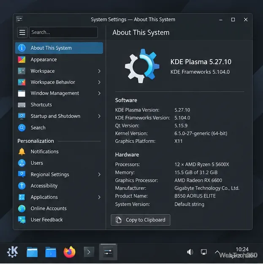The width and height of the screenshot is (263, 264).
Task: Click the System Version value Default string
Action: [x=189, y=204]
